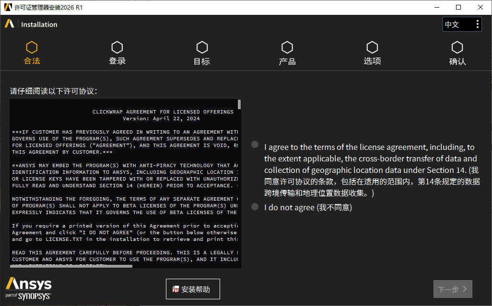Click the license text horizontal scrollbar
Image resolution: width=492 pixels, height=306 pixels.
coord(71,266)
